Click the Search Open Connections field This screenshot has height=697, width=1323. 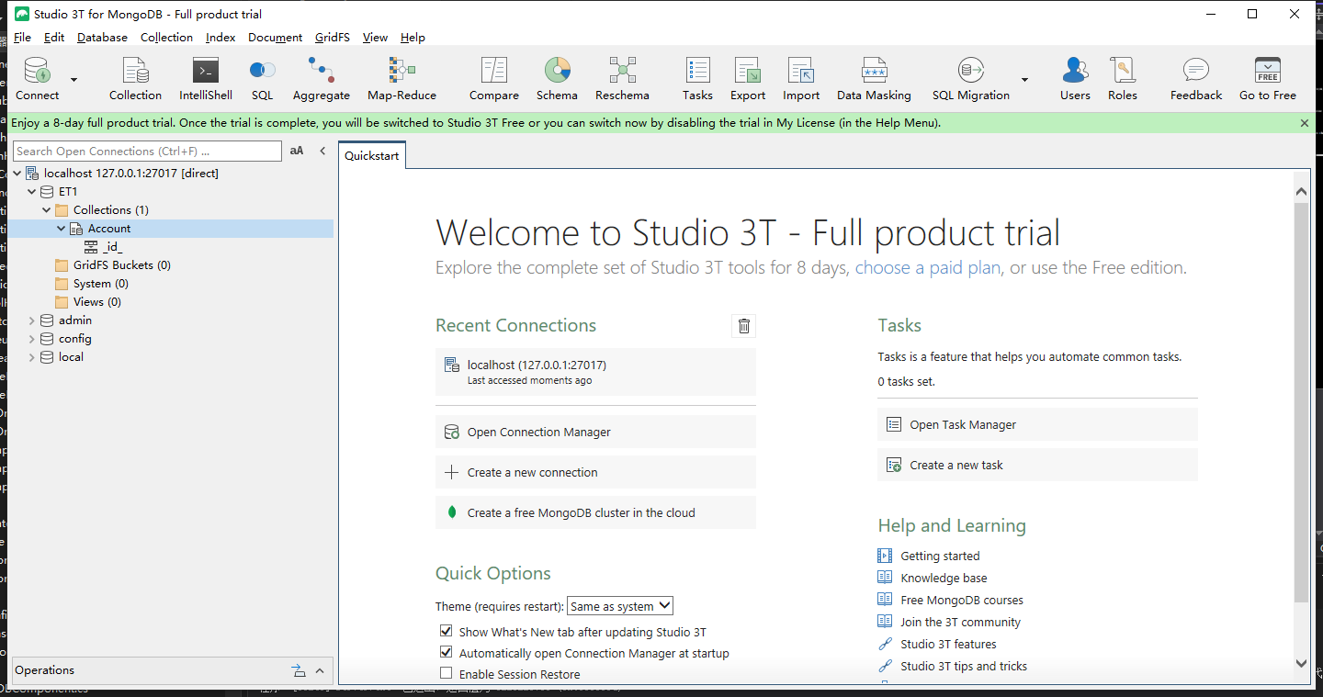coord(147,151)
